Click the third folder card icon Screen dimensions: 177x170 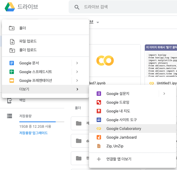click(x=79, y=158)
